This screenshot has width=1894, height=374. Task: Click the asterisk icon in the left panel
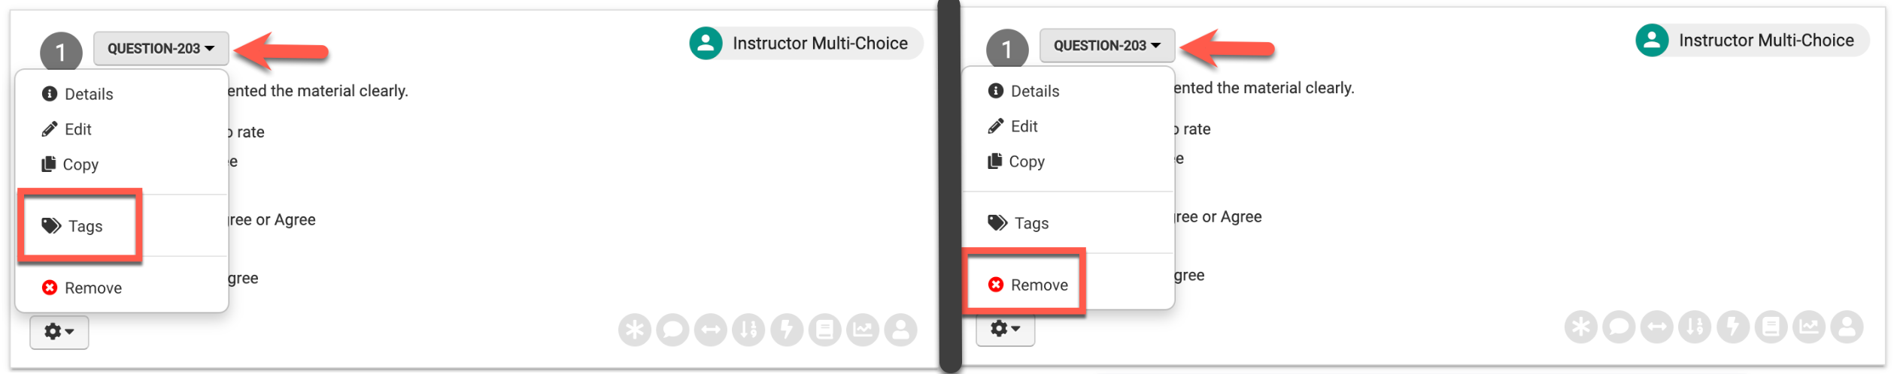(634, 330)
